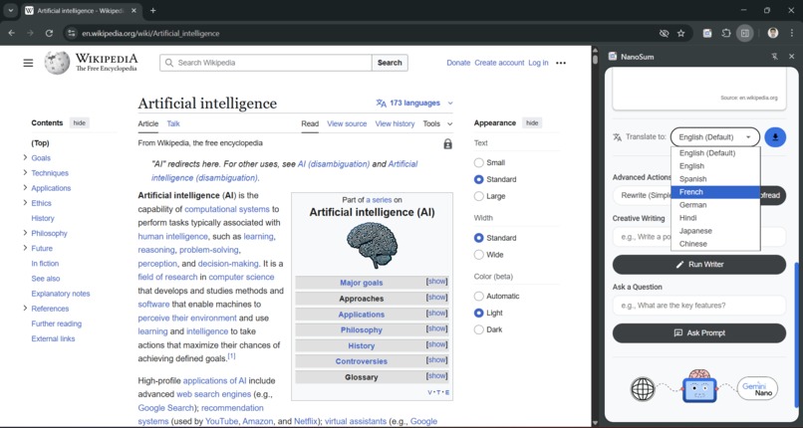Close the NanoSum side panel
The height and width of the screenshot is (428, 803).
click(791, 57)
